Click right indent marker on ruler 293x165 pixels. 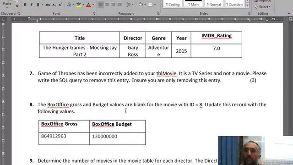267,20
